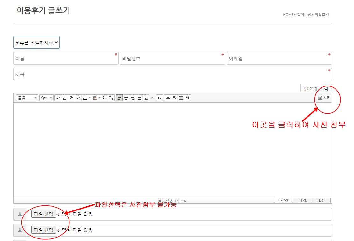Expand more toolbar options chevron
The width and height of the screenshot is (354, 241).
[x=153, y=98]
